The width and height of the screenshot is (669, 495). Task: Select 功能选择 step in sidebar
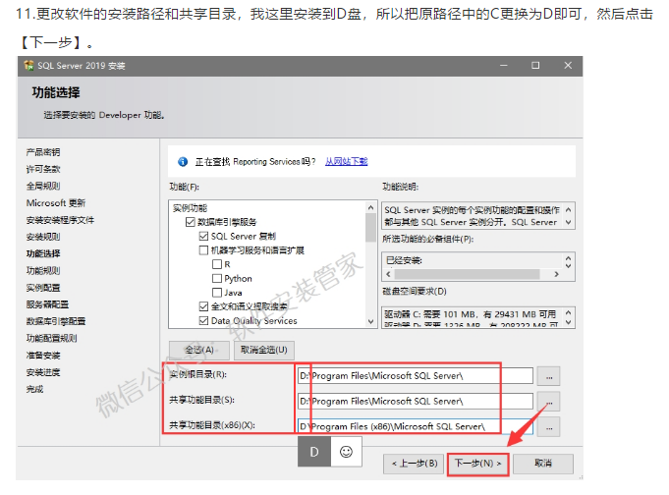click(x=43, y=254)
